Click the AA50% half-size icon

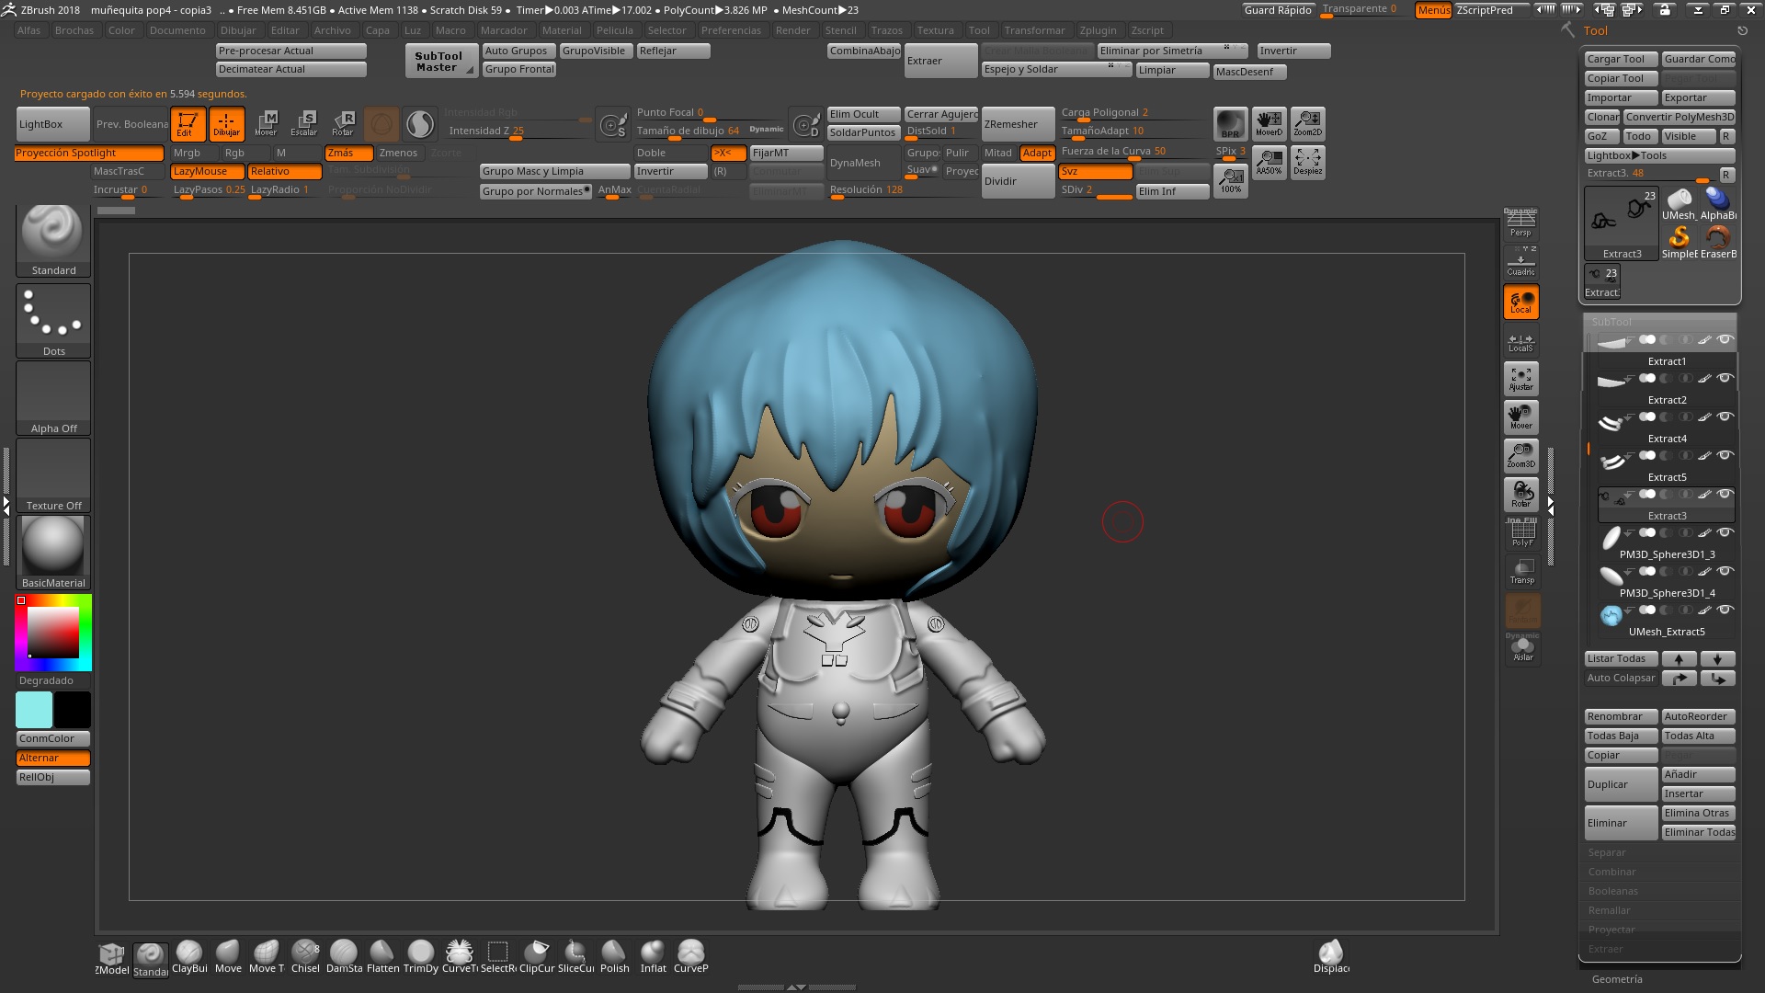[x=1269, y=163]
